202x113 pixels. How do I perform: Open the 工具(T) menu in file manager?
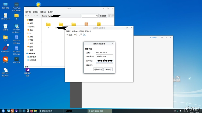[x=51, y=12]
